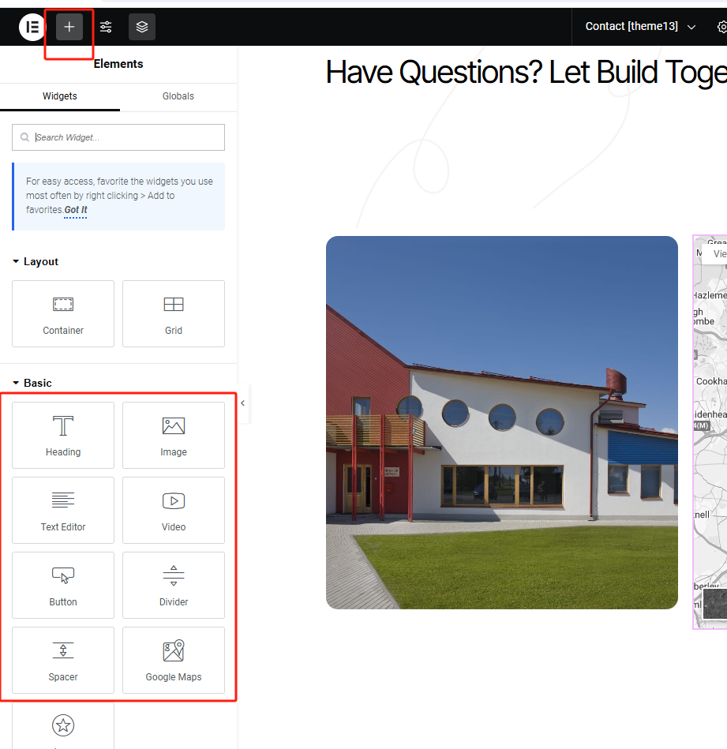This screenshot has width=727, height=749.
Task: Select the Heading widget
Action: pos(63,435)
